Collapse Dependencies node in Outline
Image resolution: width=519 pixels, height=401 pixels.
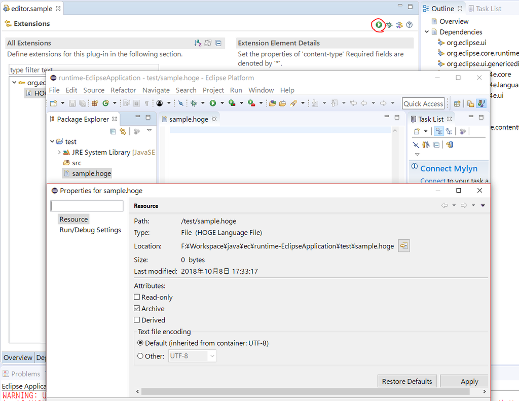[x=427, y=32]
